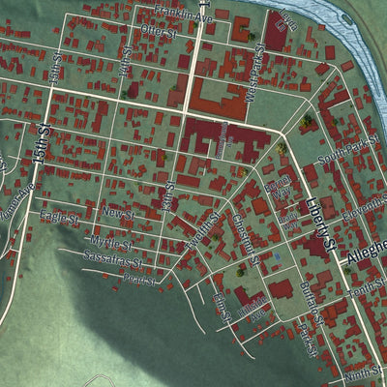This screenshot has height=387, width=387.
Task: Click the "Twelfth St" street label
Action: click(x=203, y=232)
